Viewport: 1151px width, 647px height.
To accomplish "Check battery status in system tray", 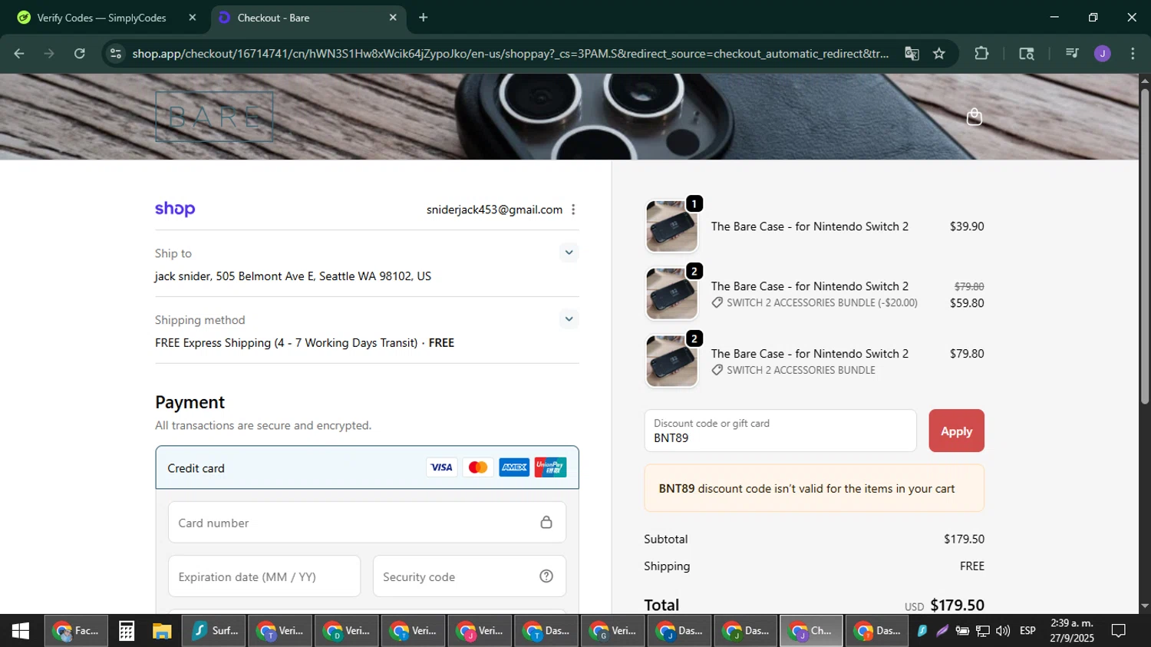I will 962,631.
